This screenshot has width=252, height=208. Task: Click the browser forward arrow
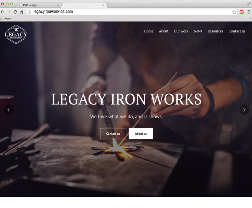coord(9,12)
